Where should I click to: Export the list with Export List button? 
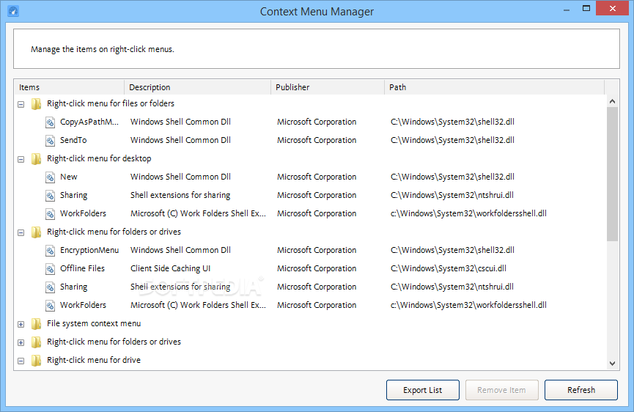click(x=422, y=390)
